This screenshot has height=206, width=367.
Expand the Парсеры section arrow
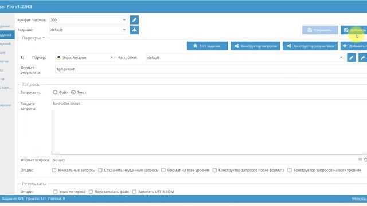click(44, 38)
